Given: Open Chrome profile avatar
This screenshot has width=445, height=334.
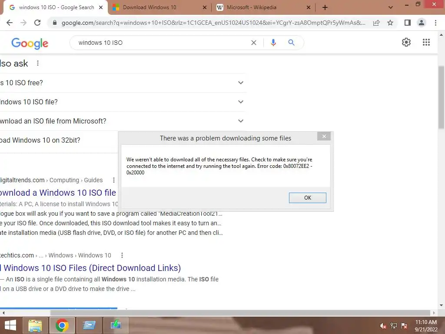Looking at the screenshot, I should [x=422, y=23].
